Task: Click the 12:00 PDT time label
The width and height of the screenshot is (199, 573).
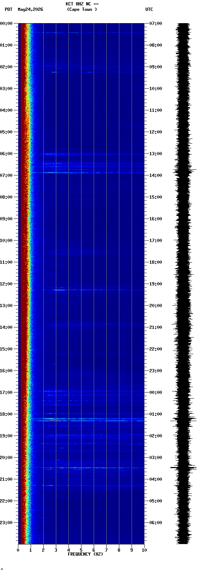Action: click(x=6, y=284)
